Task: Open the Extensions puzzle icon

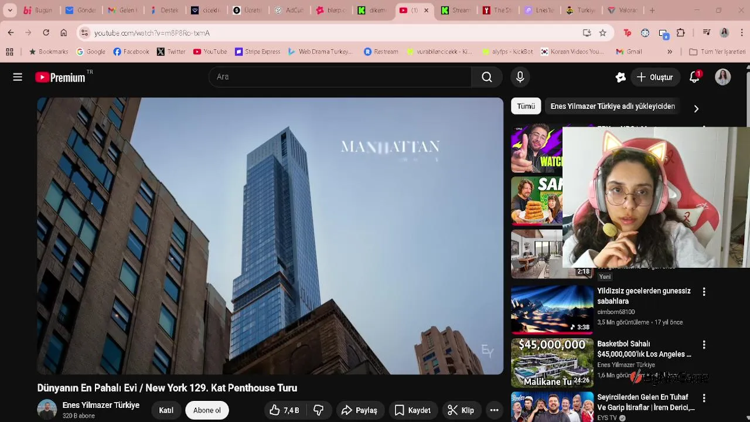Action: pyautogui.click(x=680, y=33)
